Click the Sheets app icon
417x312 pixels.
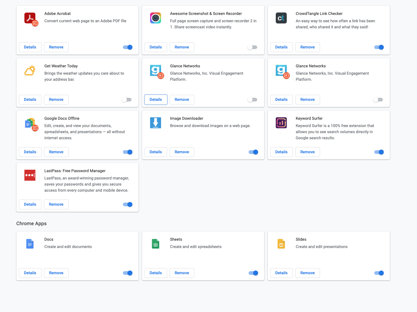pos(156,244)
